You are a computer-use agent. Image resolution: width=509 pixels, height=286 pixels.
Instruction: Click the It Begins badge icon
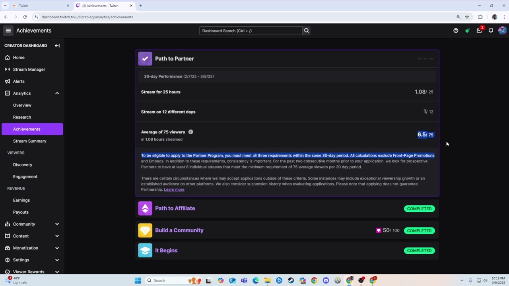coord(145,251)
